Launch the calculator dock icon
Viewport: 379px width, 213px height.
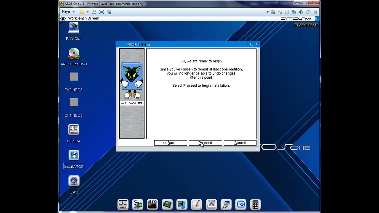point(256,204)
